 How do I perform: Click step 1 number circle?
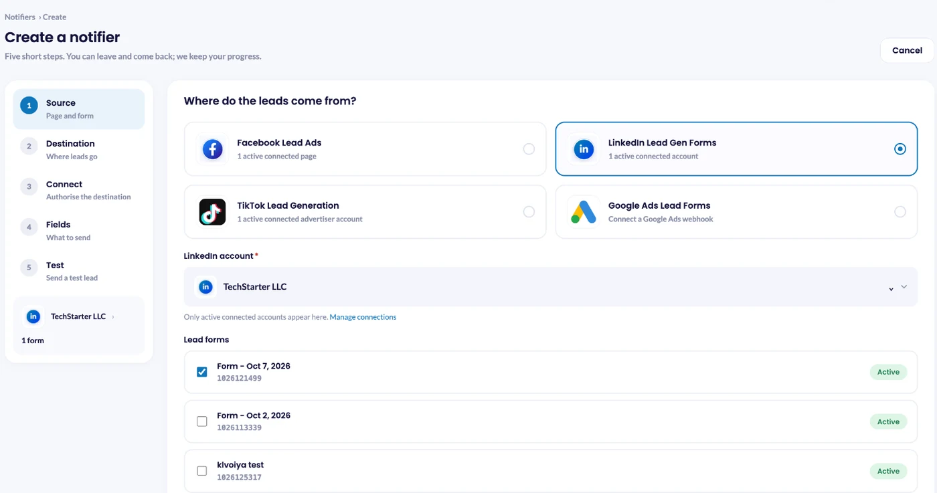29,106
